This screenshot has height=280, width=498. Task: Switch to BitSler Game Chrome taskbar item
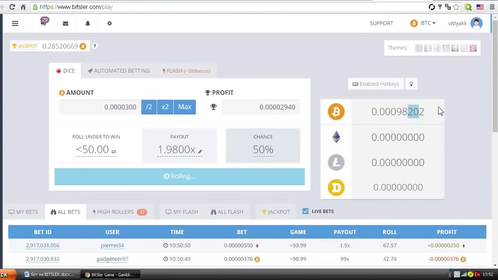pyautogui.click(x=110, y=275)
